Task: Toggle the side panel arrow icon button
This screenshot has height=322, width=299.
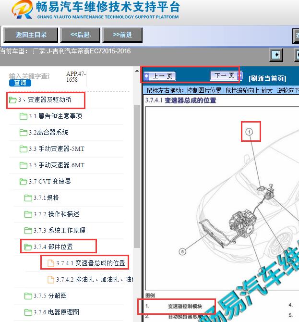Action: pos(276,55)
